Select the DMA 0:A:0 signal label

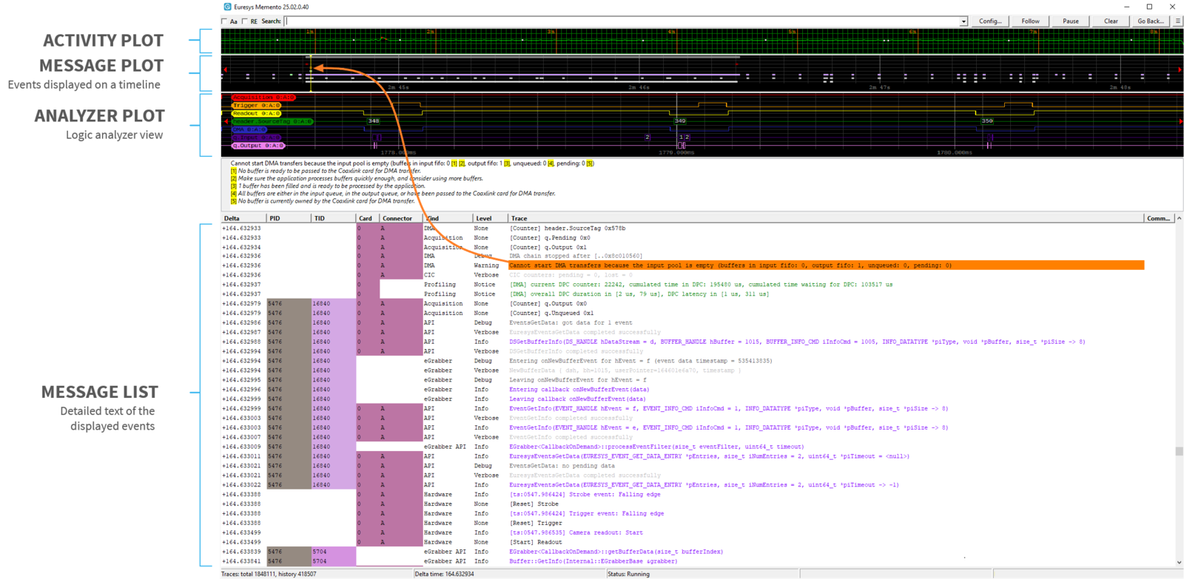[249, 129]
